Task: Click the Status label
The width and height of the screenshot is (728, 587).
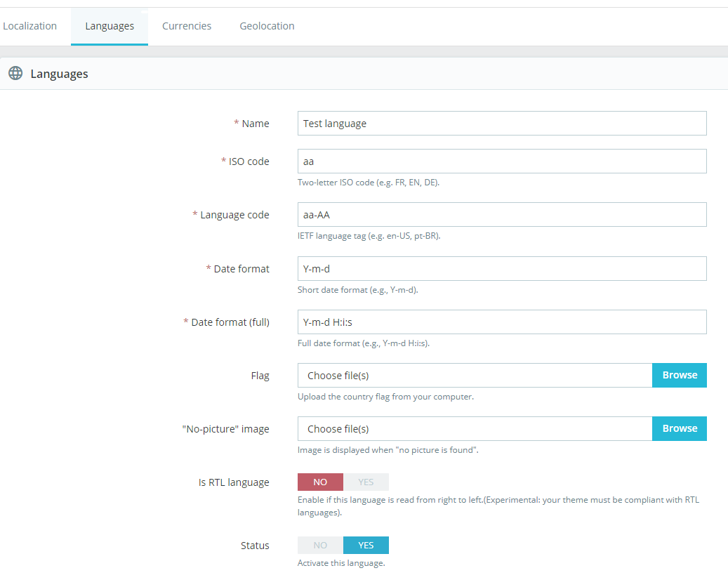Action: [255, 546]
